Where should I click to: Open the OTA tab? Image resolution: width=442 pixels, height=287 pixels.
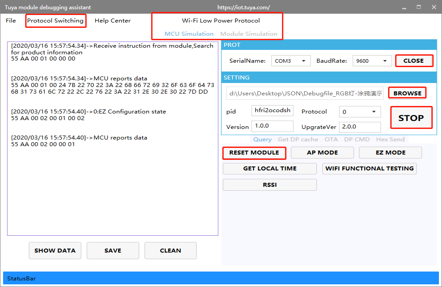pos(331,140)
